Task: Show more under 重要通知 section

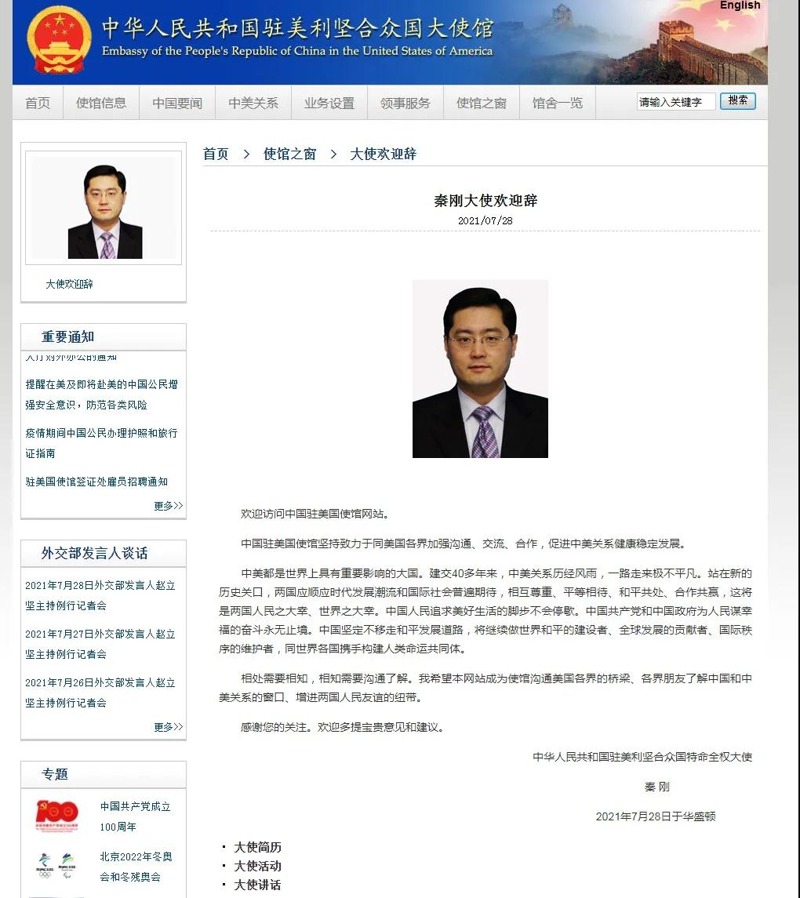Action: point(168,506)
